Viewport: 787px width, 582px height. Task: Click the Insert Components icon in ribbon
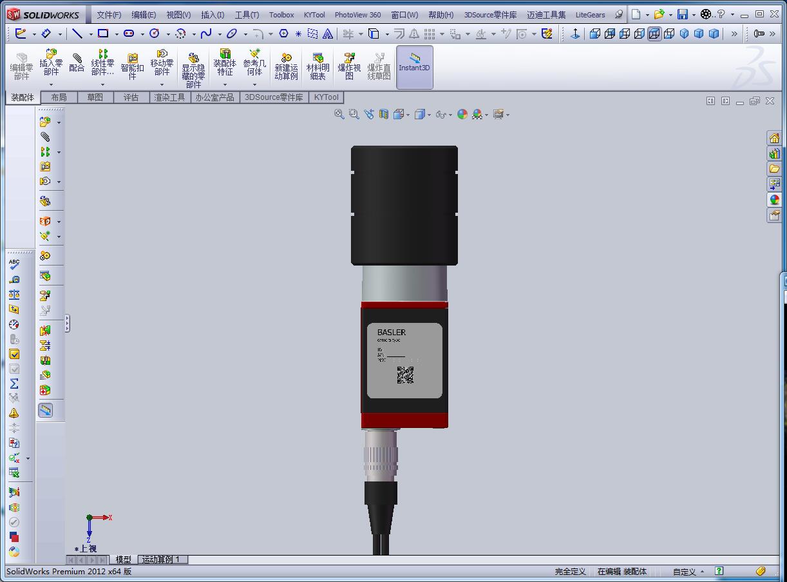pyautogui.click(x=51, y=63)
